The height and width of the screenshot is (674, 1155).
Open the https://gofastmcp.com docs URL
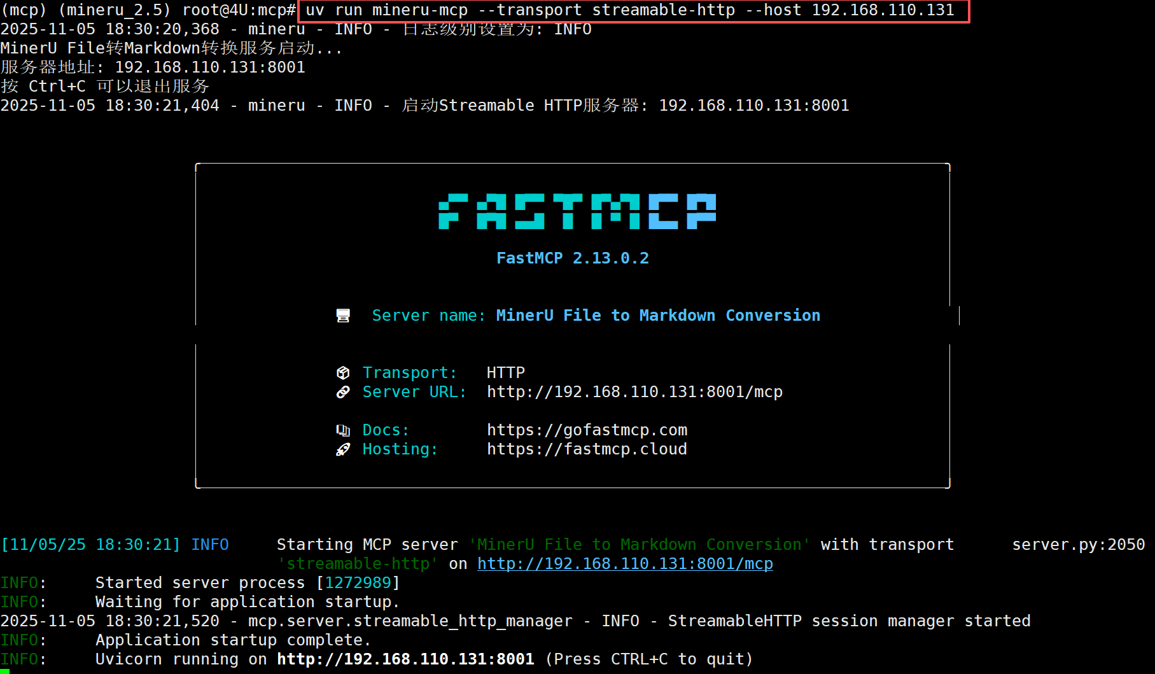point(587,430)
